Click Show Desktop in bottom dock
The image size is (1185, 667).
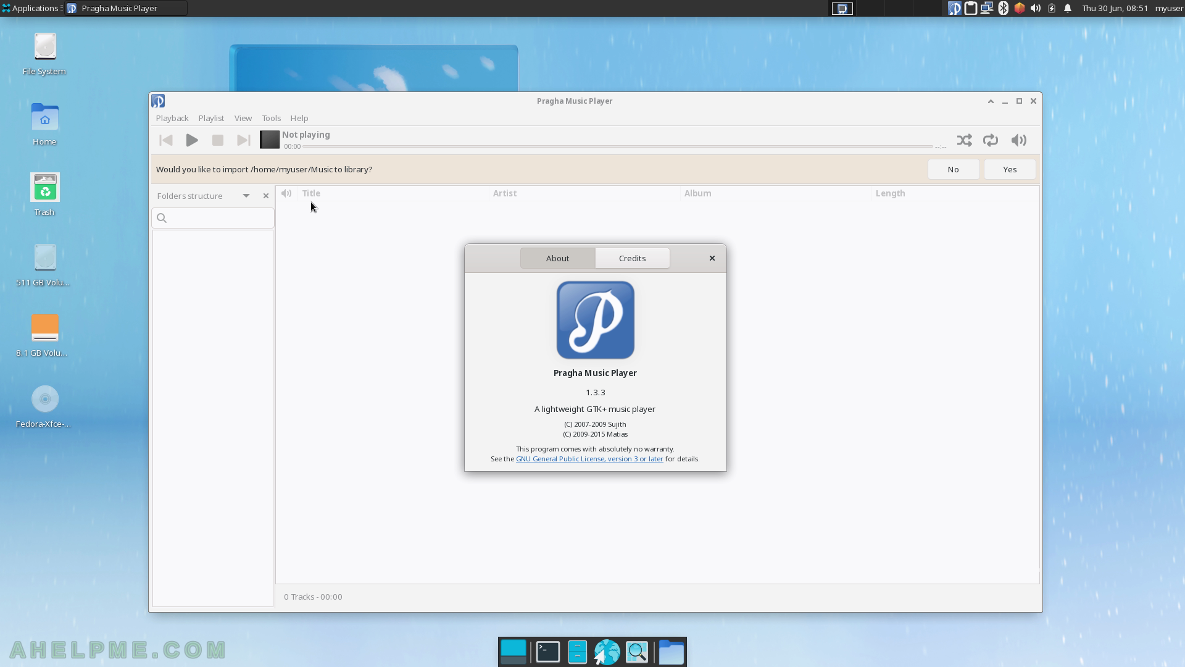[x=513, y=652]
